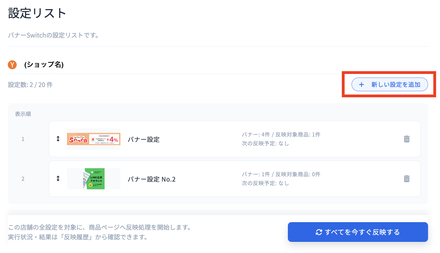Click display order number 1
Screen dimensions: 440x253
23,139
